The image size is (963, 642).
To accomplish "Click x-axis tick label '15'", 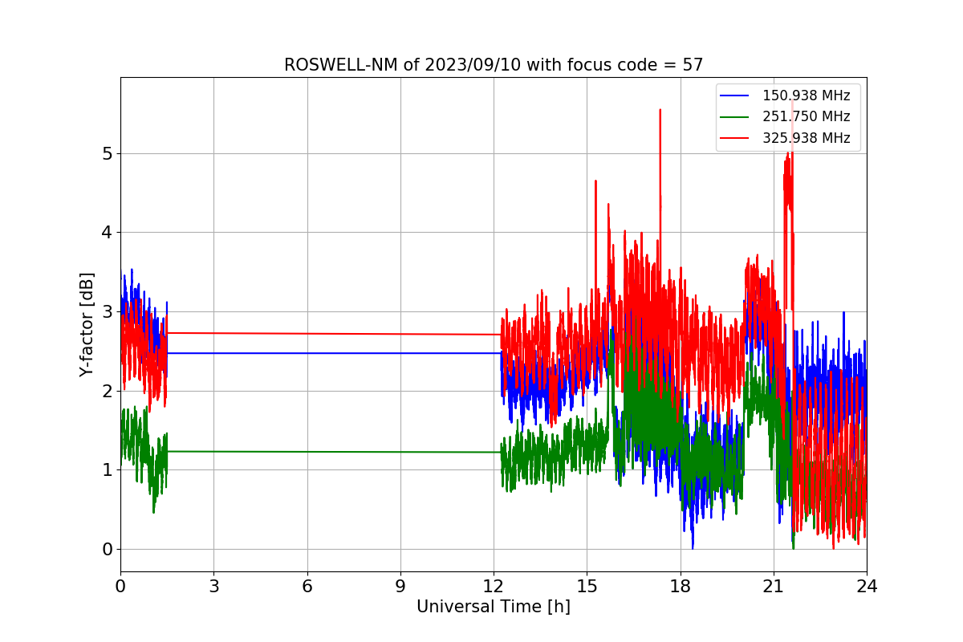I will tap(587, 587).
